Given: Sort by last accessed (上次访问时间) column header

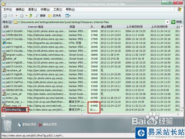Looking at the screenshot, I should [162, 27].
